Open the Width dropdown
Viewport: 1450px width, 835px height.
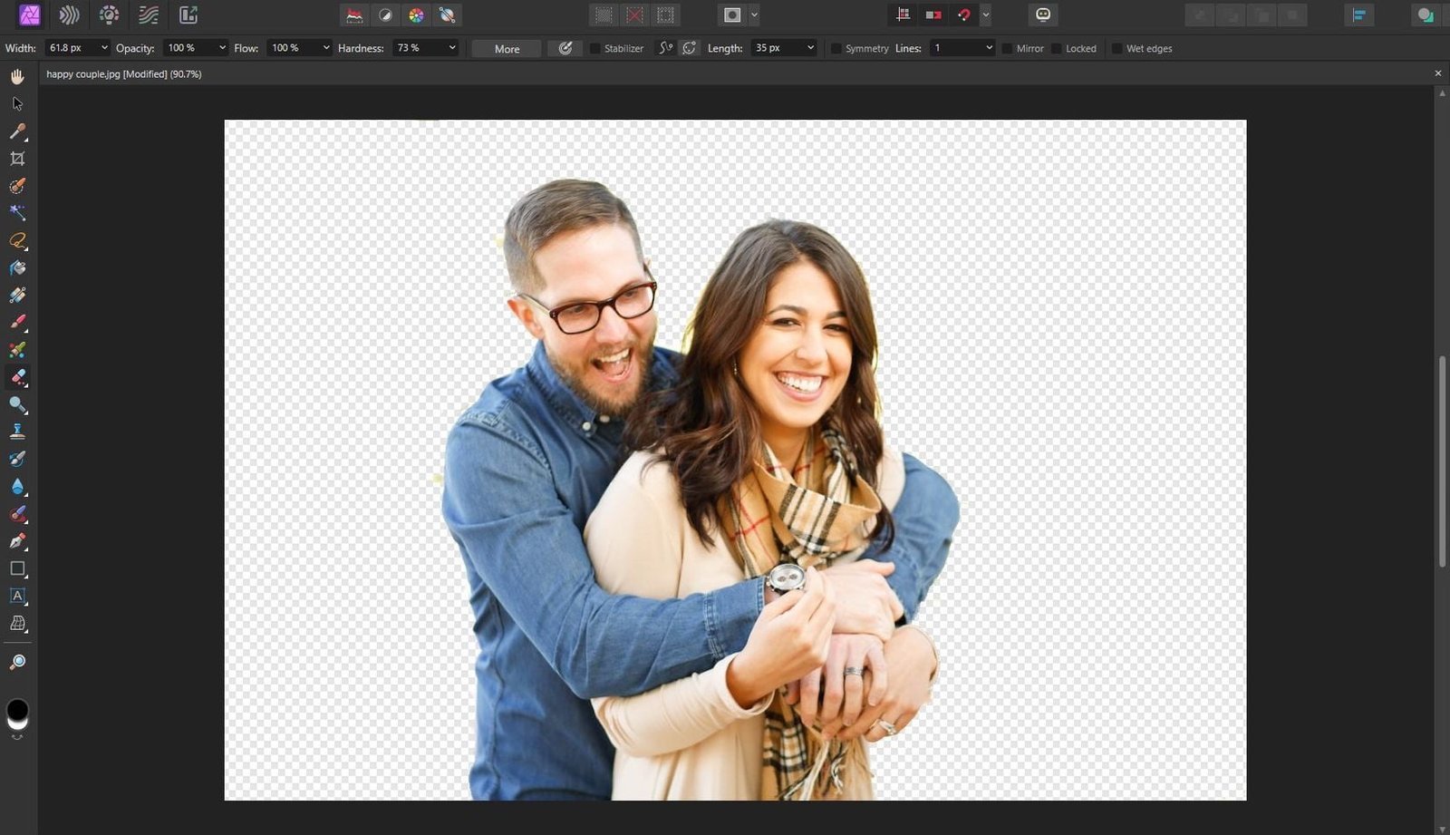click(x=104, y=48)
